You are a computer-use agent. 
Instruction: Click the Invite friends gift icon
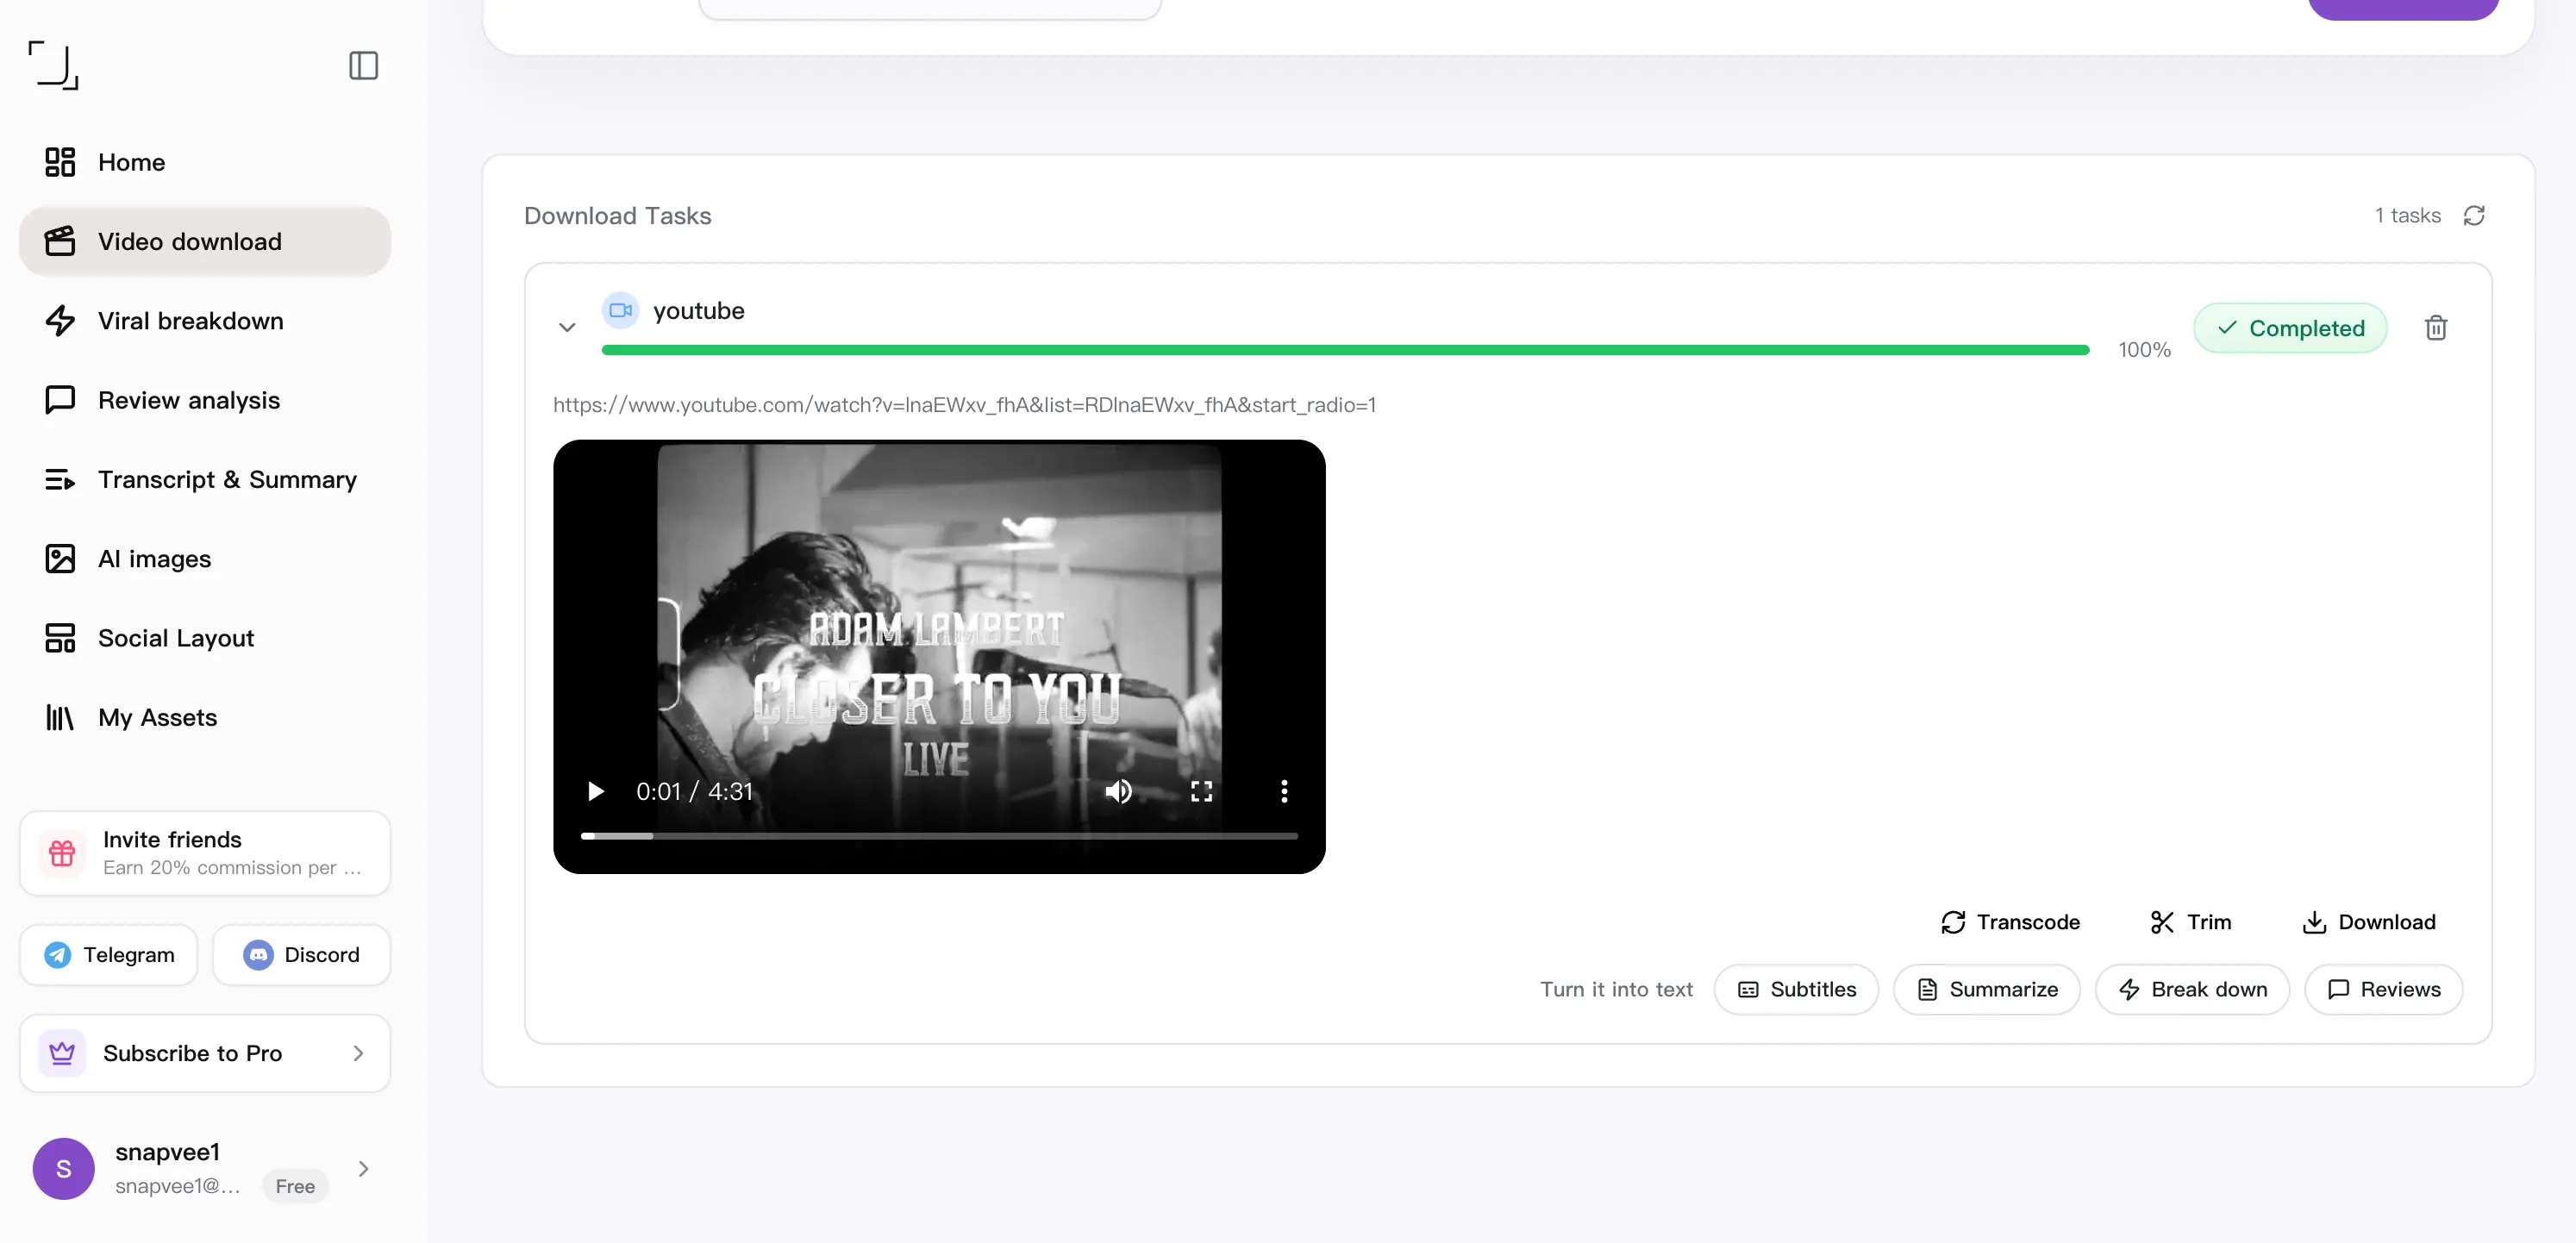click(x=62, y=853)
